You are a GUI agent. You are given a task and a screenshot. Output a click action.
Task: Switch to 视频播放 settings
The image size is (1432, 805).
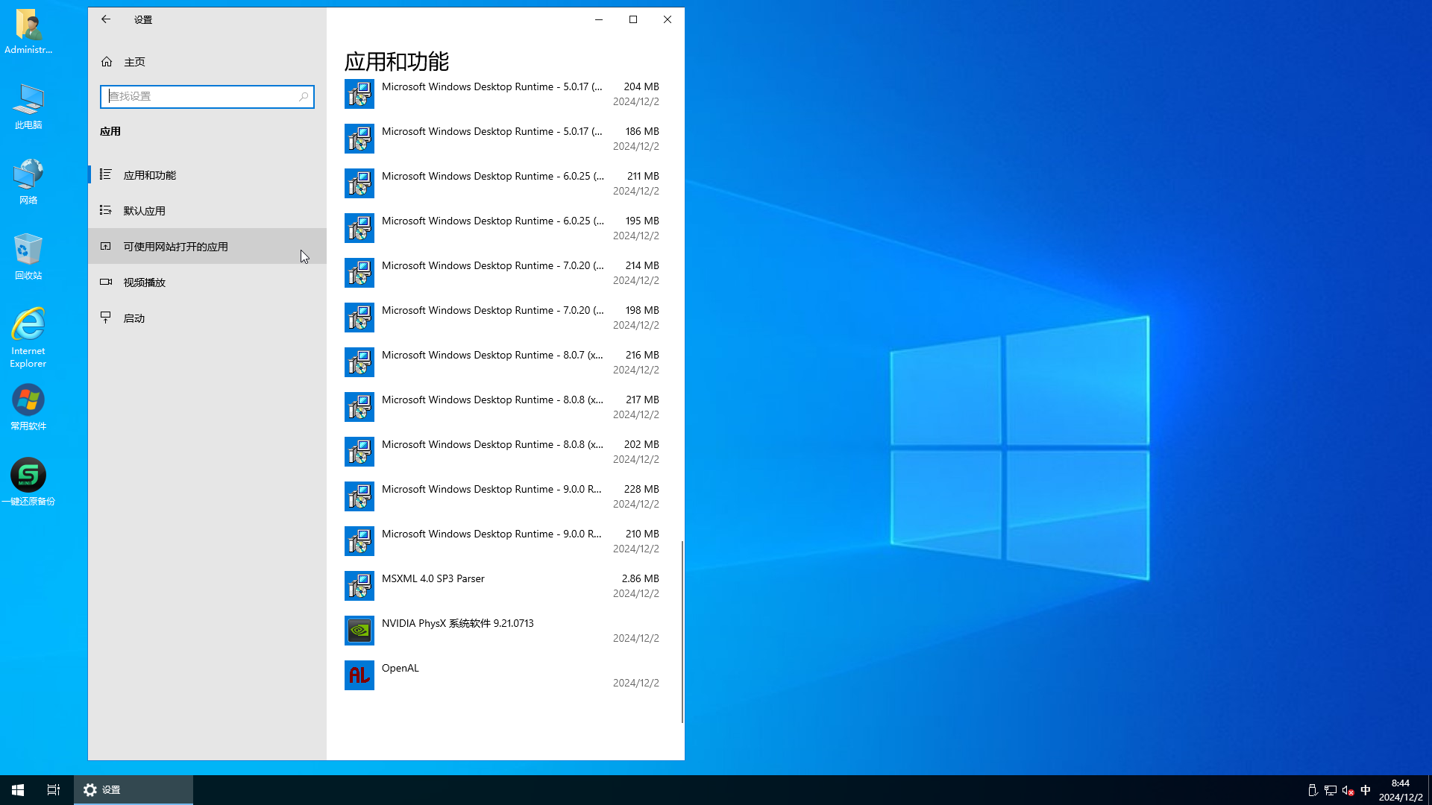click(207, 282)
